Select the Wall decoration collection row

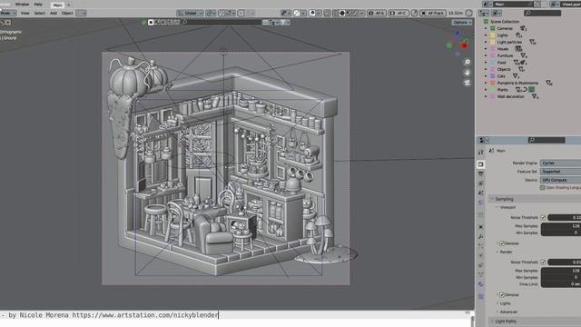tap(510, 97)
